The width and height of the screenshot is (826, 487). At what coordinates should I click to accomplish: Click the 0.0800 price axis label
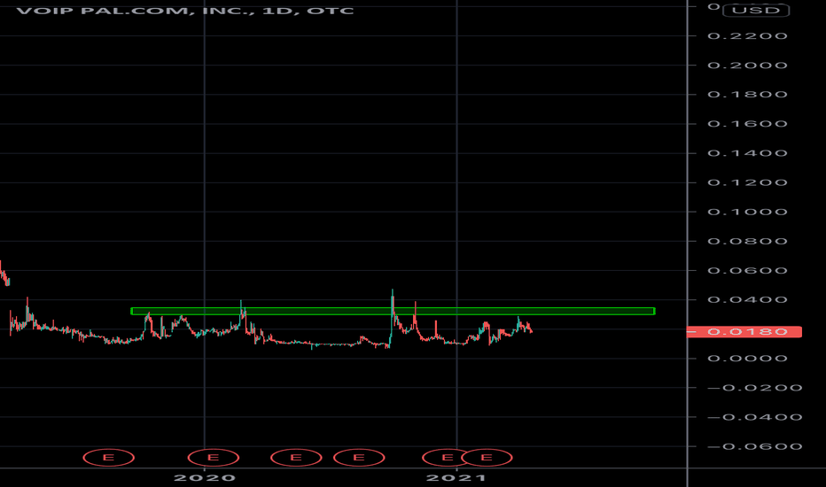(747, 241)
